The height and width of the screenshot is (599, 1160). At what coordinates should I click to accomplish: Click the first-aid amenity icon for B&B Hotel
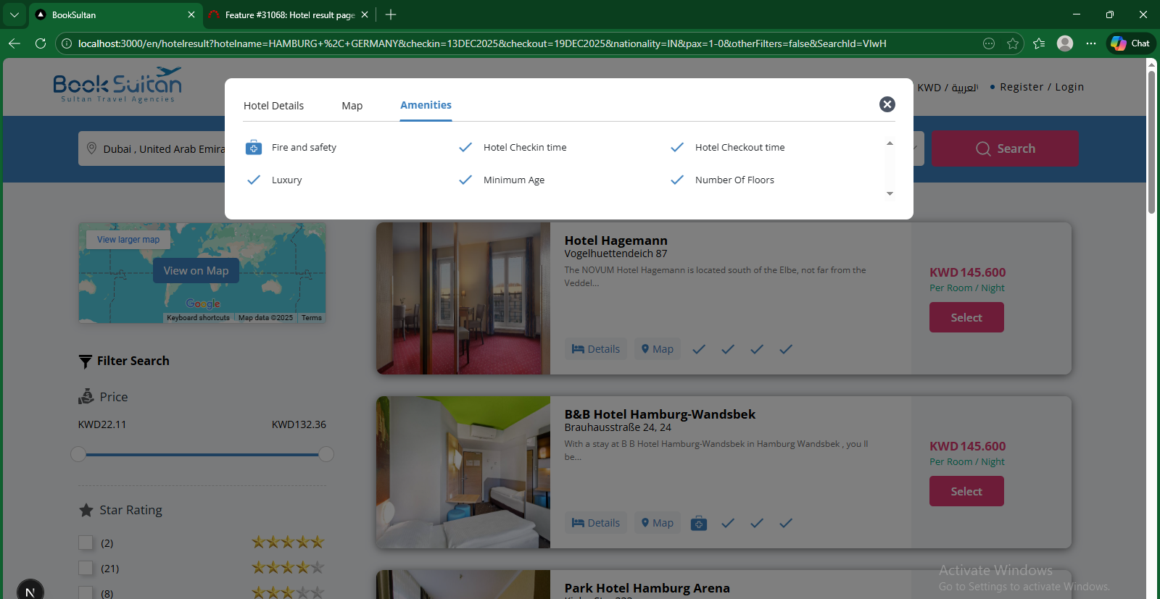click(698, 523)
